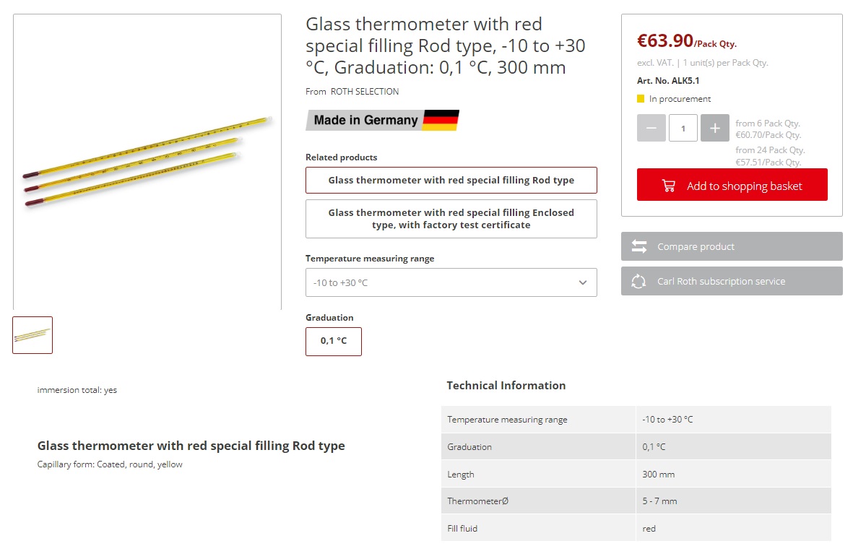Click the minus quantity button
The height and width of the screenshot is (554, 853).
651,128
